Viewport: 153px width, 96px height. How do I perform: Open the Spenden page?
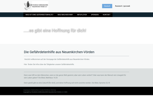(95, 15)
